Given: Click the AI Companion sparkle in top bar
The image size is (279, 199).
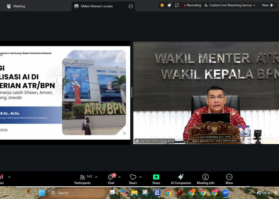Looking at the screenshot, I should (169, 5).
